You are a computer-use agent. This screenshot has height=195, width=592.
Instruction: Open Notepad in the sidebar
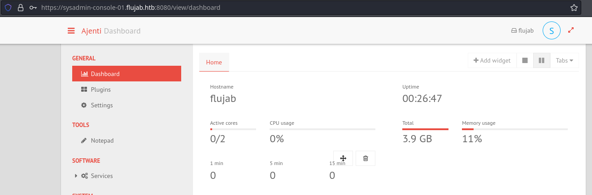pos(102,140)
